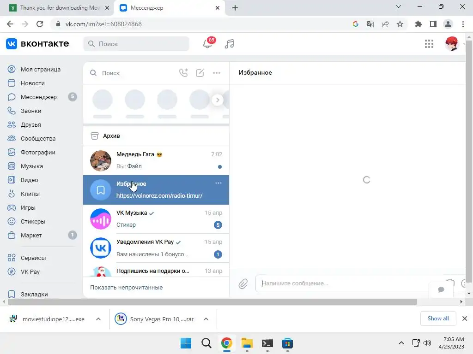Click the horizontal page scrollbar

[212, 301]
